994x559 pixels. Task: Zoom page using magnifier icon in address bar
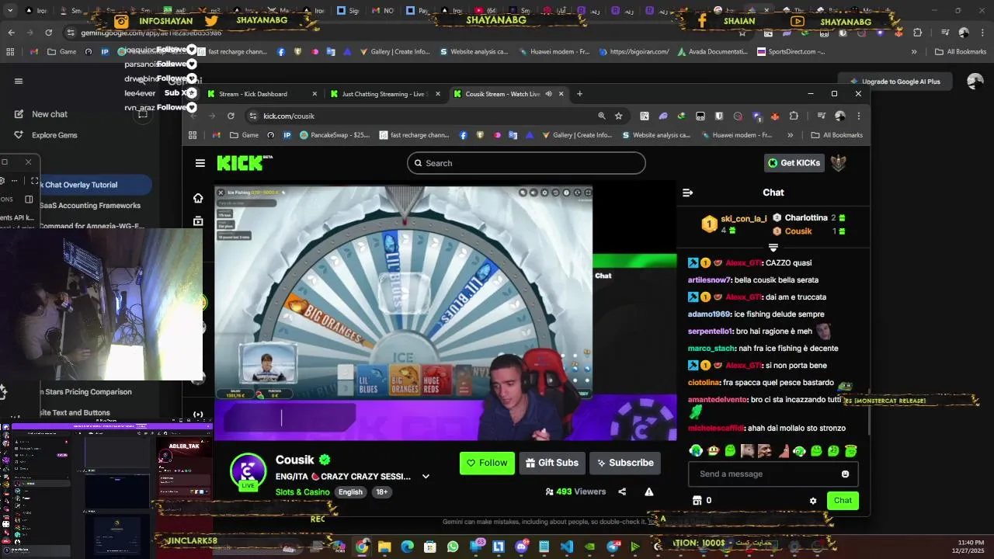[x=602, y=116]
